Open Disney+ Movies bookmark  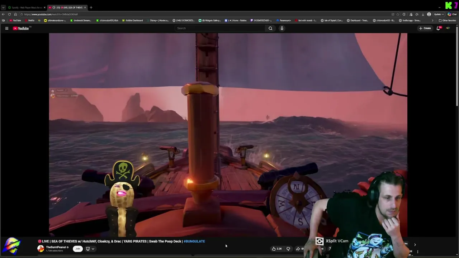(158, 20)
